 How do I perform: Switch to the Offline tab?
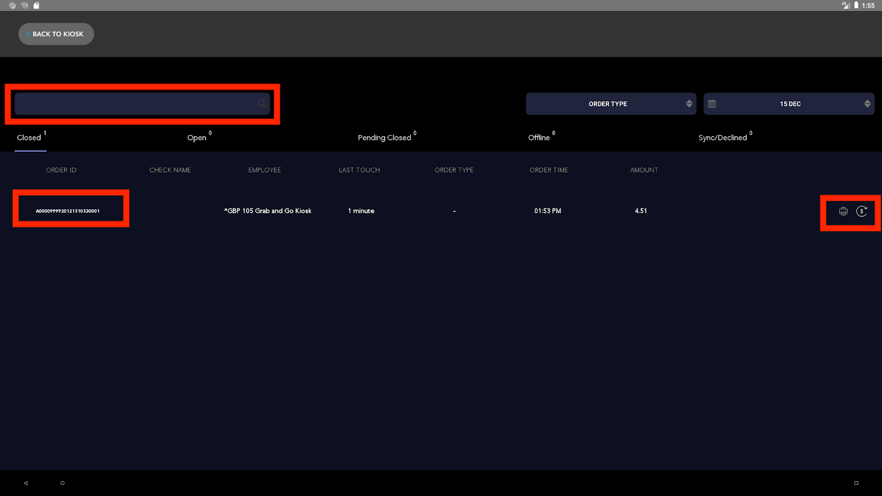tap(539, 138)
